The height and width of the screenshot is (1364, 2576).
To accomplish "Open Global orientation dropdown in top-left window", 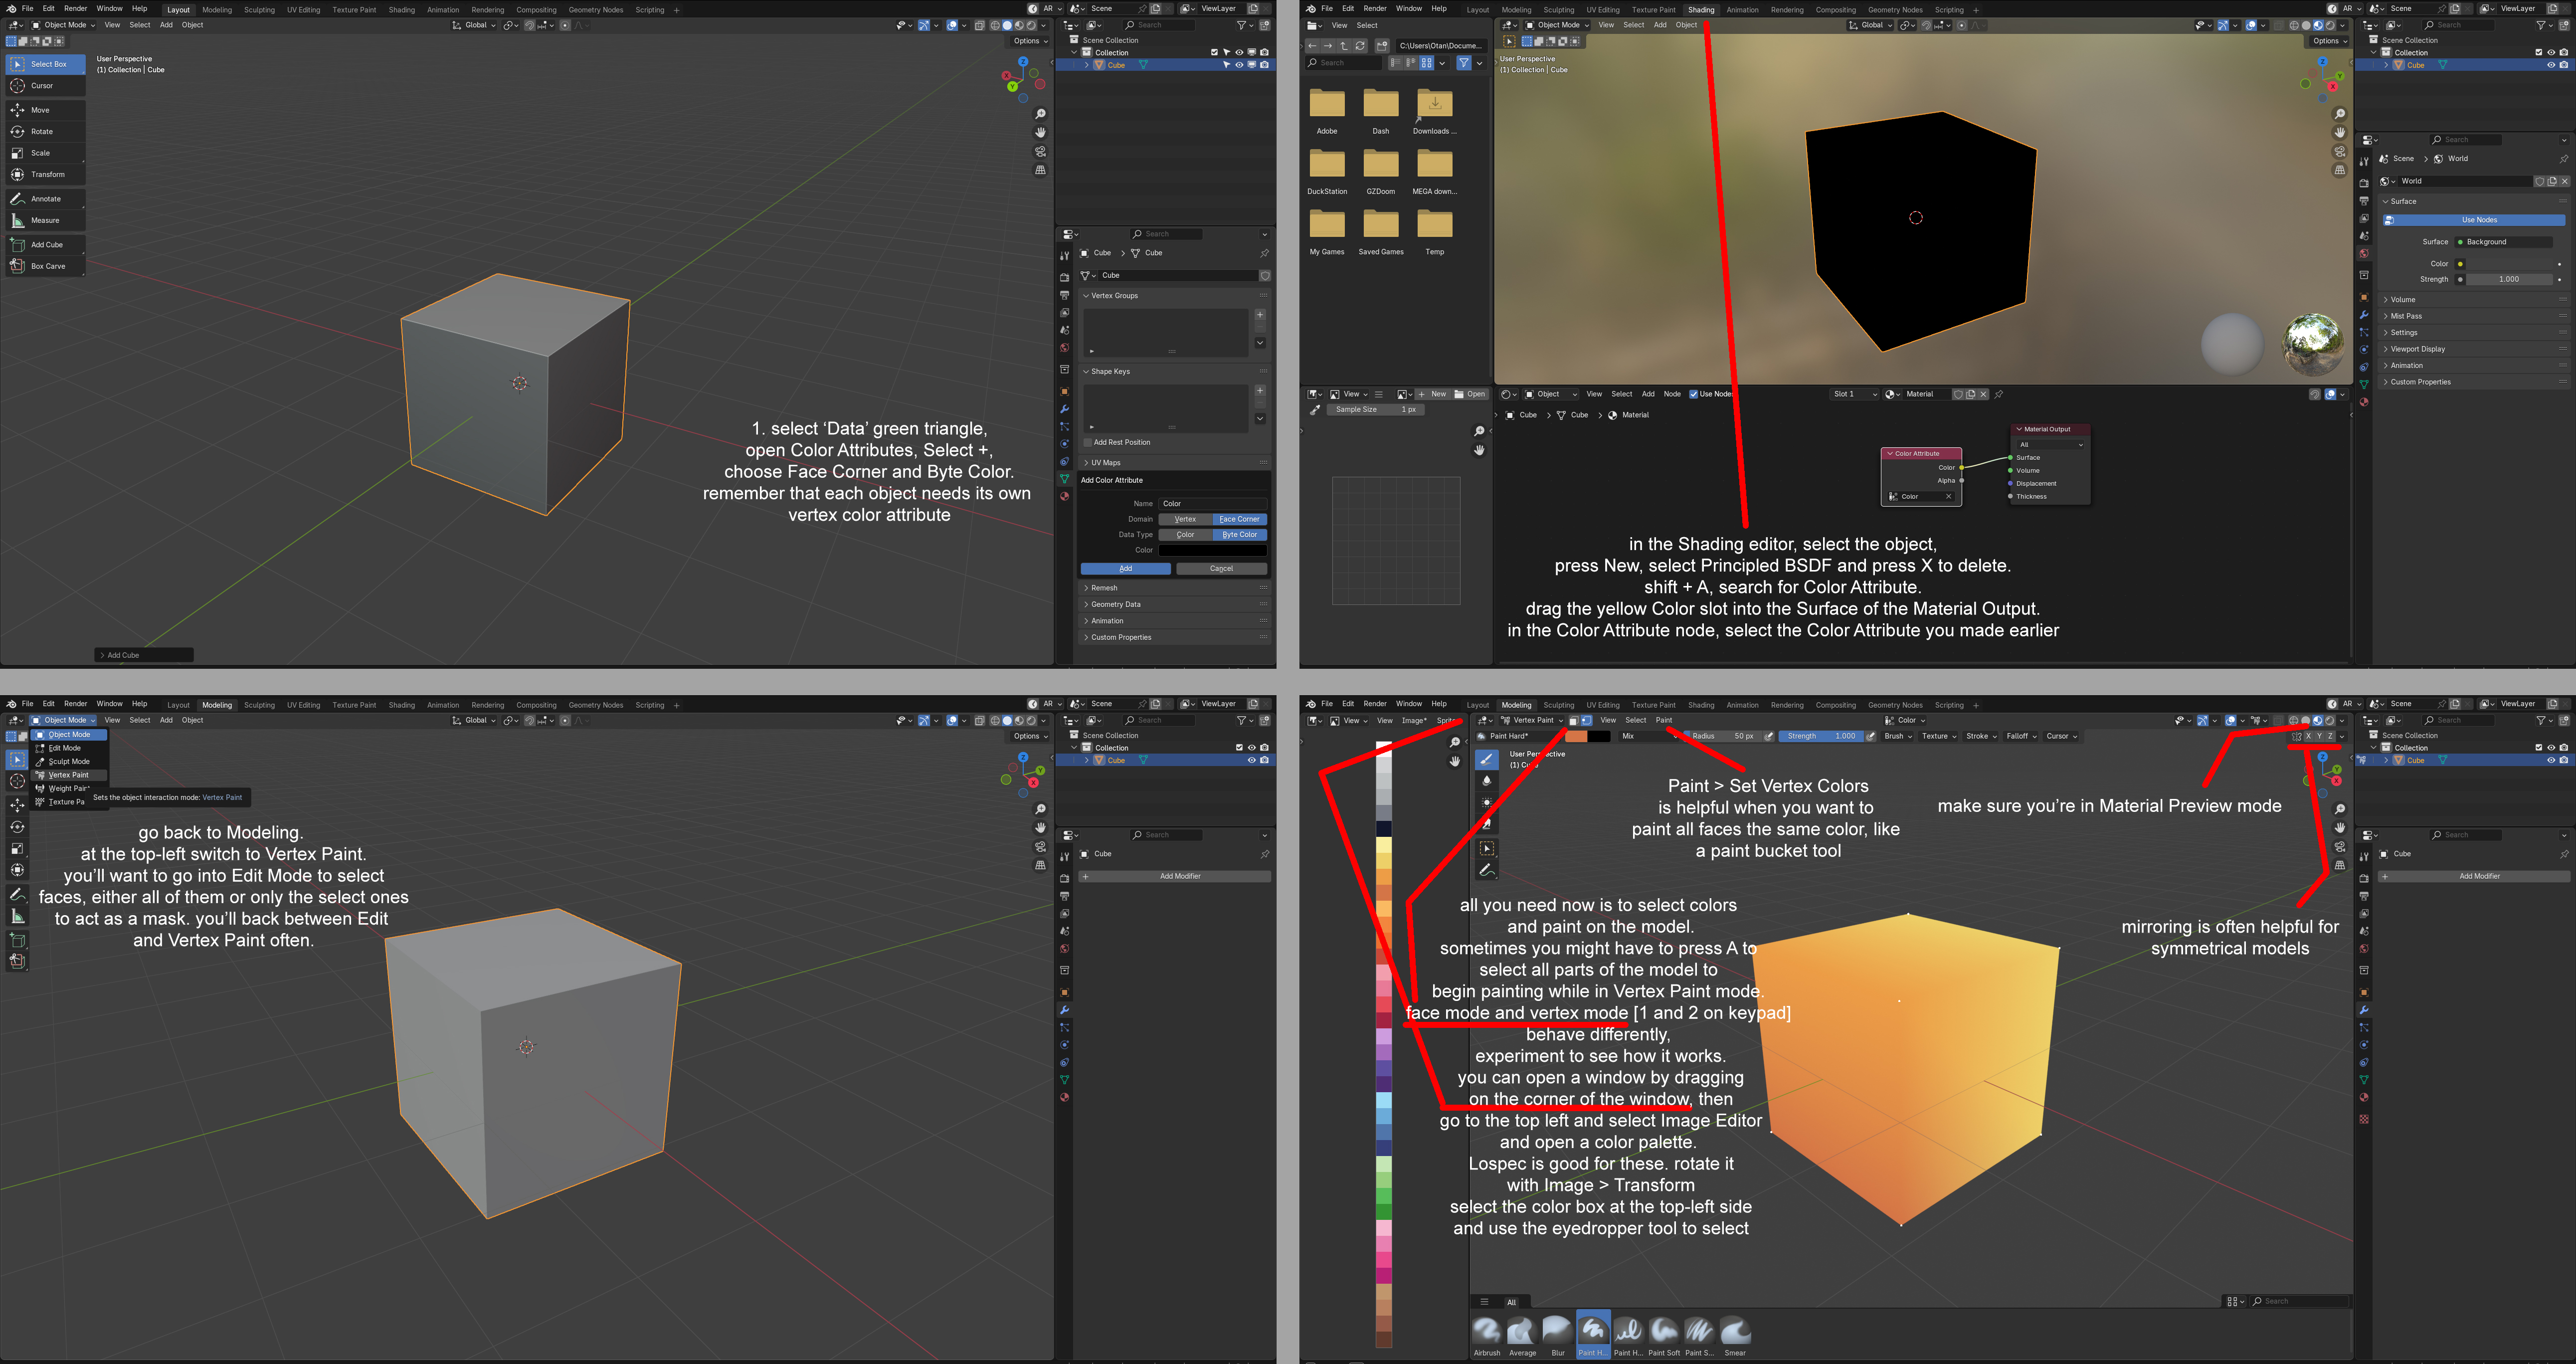I will (473, 25).
